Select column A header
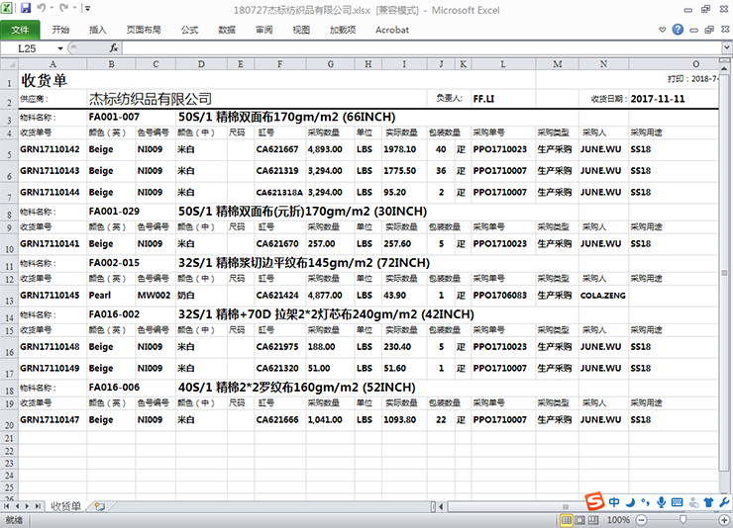 coord(52,64)
